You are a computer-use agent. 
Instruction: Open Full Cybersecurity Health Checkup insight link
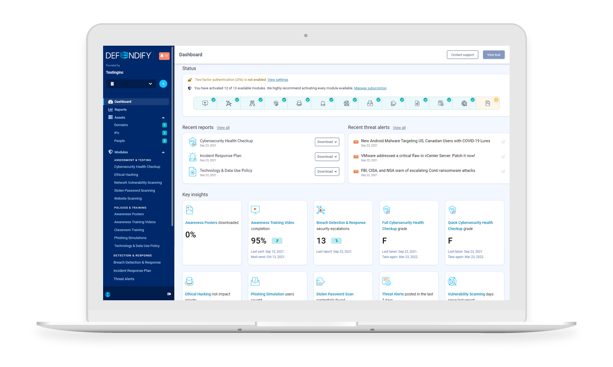tap(403, 226)
